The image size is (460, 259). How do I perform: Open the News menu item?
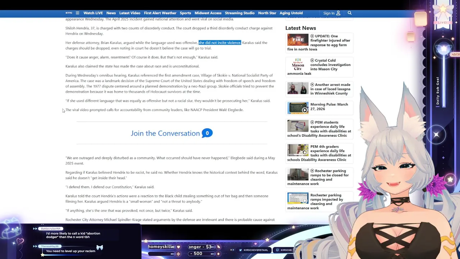tap(111, 13)
